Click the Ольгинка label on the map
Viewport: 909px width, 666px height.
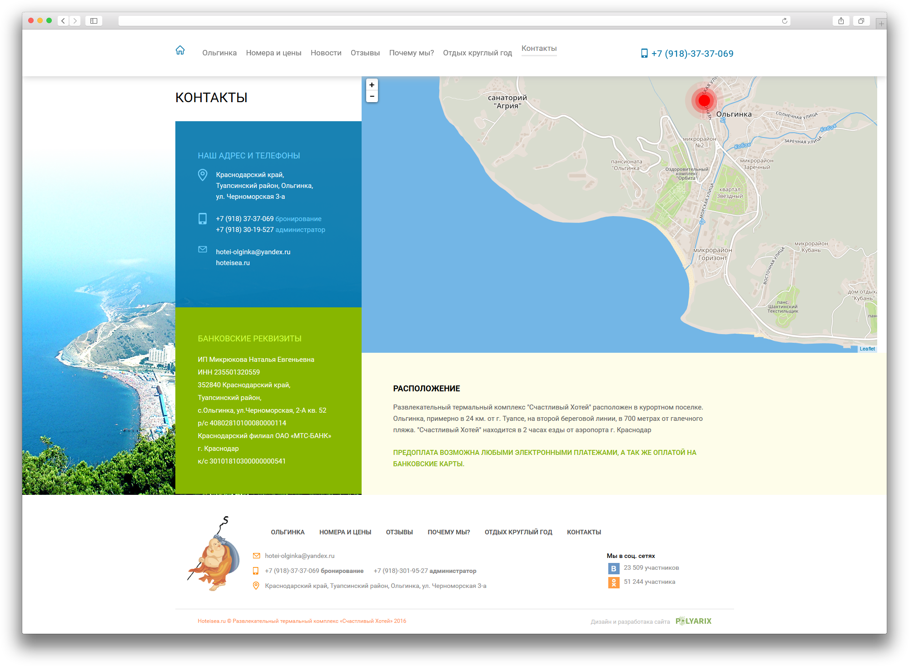734,114
